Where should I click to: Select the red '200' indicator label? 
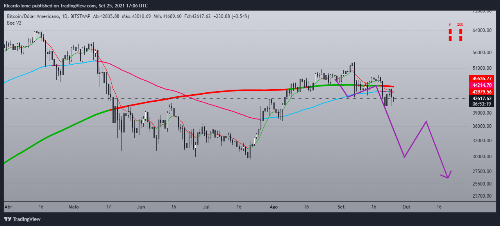pyautogui.click(x=460, y=25)
